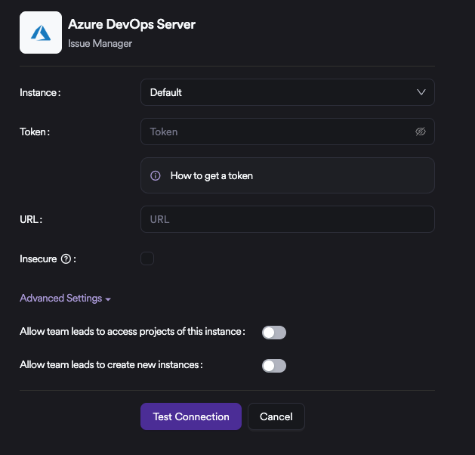Toggle token visibility eye icon
The width and height of the screenshot is (475, 455).
coord(421,132)
